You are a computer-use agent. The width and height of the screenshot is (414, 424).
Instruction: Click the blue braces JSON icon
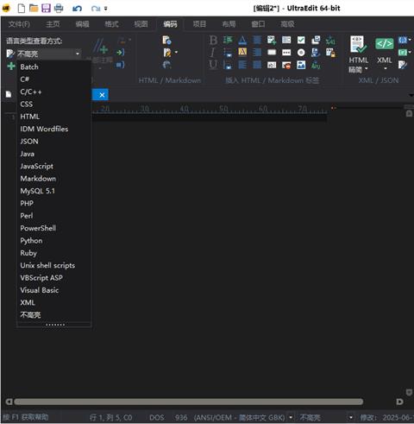click(x=403, y=40)
